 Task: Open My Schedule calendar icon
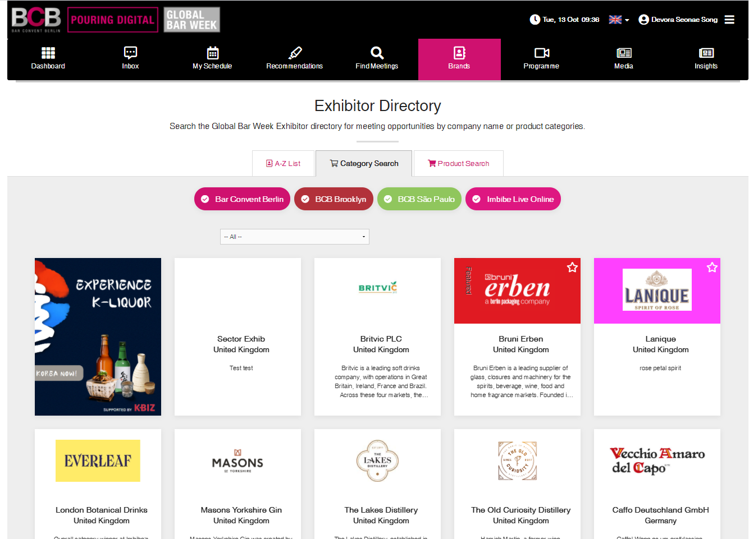[213, 53]
